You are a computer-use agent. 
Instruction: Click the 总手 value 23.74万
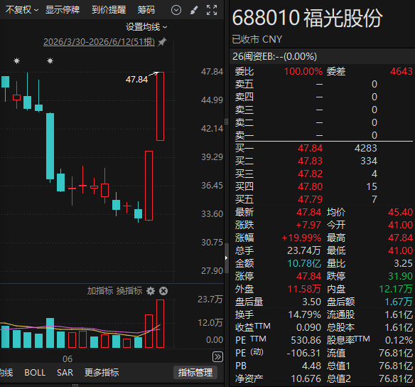coord(304,250)
